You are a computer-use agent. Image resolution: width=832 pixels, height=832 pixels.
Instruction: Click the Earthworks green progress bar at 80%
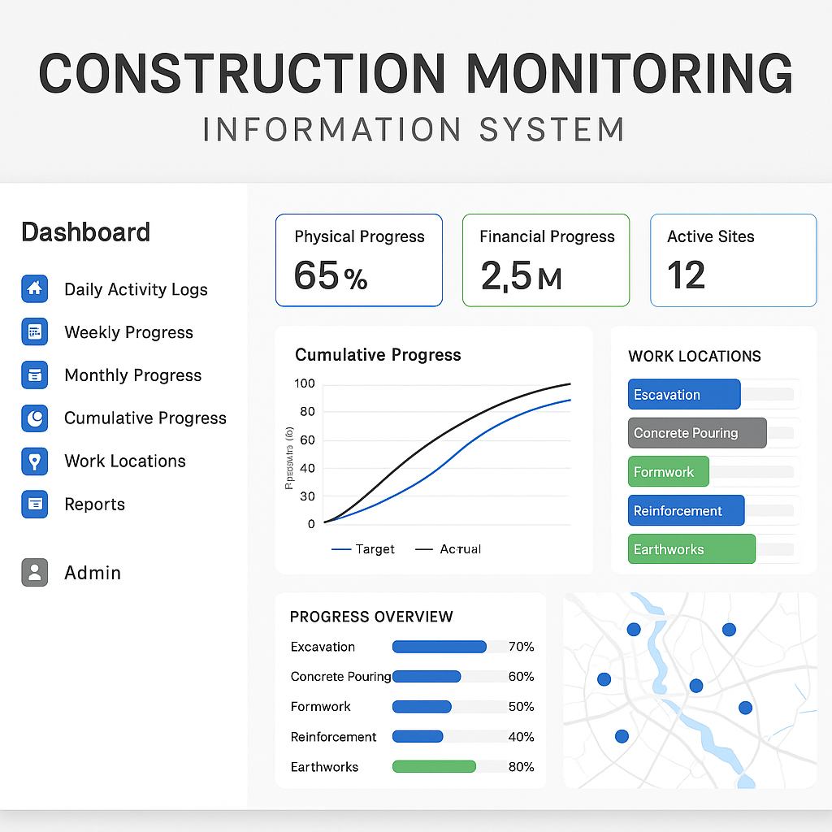click(434, 766)
